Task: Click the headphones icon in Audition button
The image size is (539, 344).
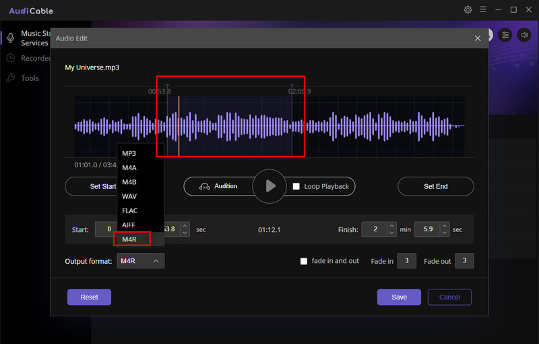Action: tap(205, 186)
